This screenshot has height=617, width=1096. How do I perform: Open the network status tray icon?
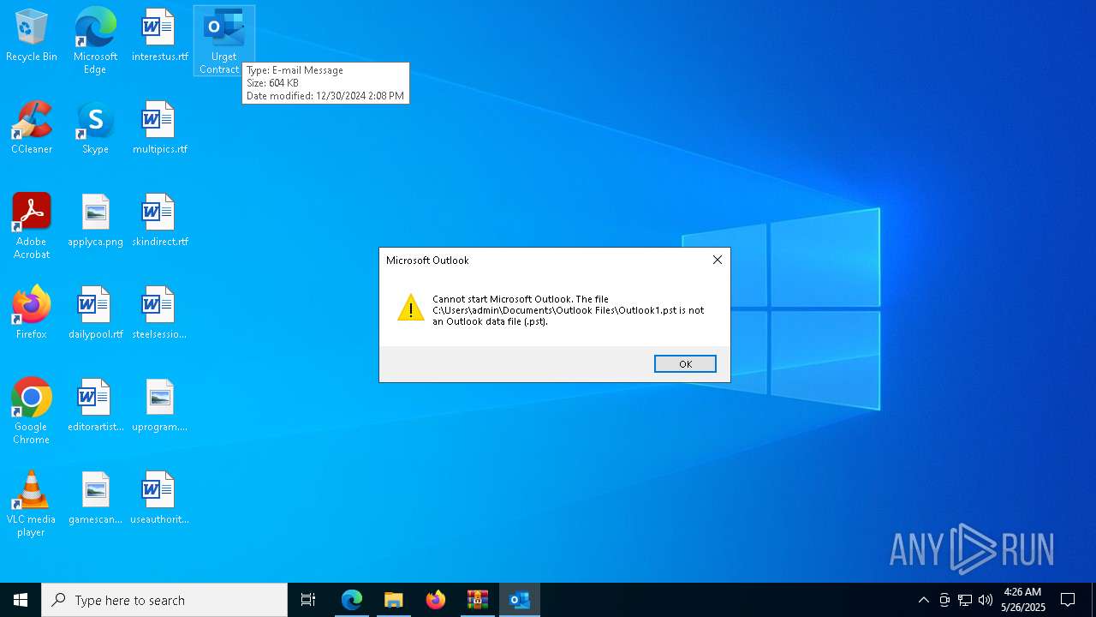(965, 600)
